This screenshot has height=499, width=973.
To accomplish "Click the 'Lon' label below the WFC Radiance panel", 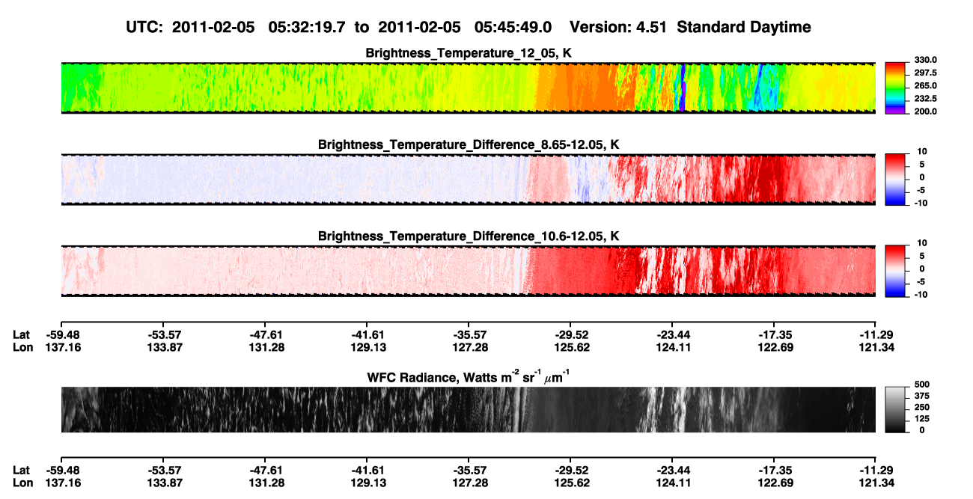I will point(22,483).
